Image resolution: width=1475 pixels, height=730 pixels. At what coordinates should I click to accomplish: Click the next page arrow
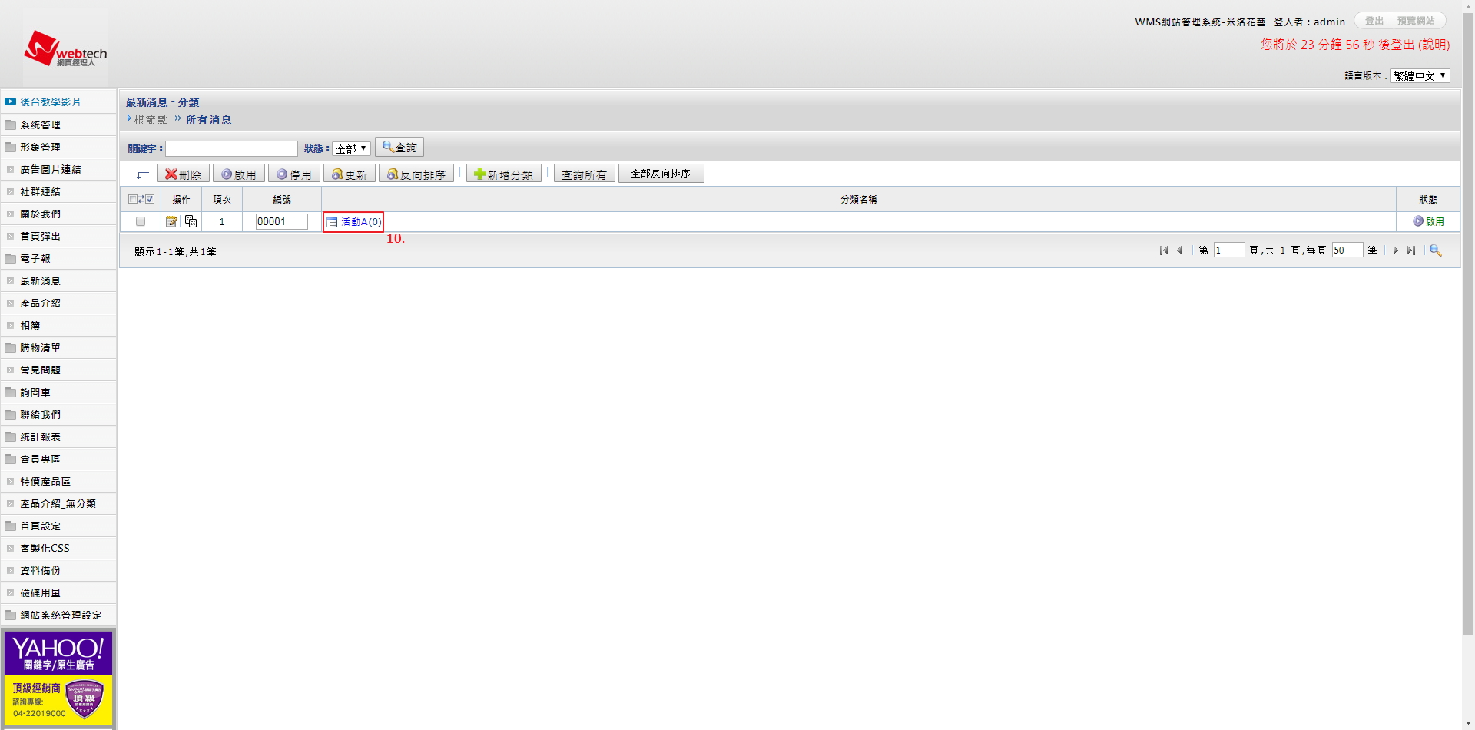coord(1395,251)
